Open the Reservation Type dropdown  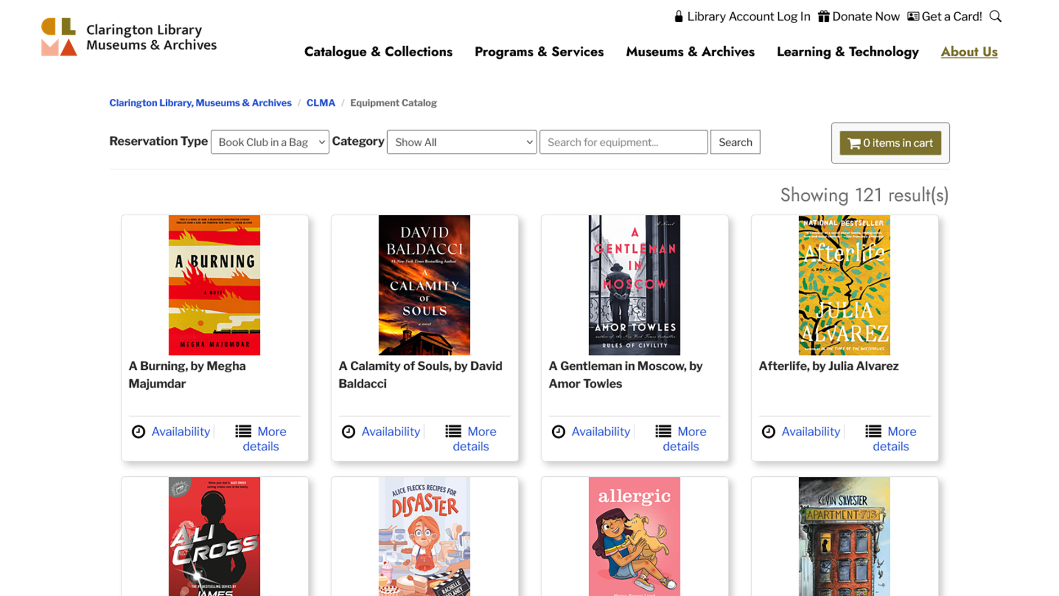click(x=270, y=142)
